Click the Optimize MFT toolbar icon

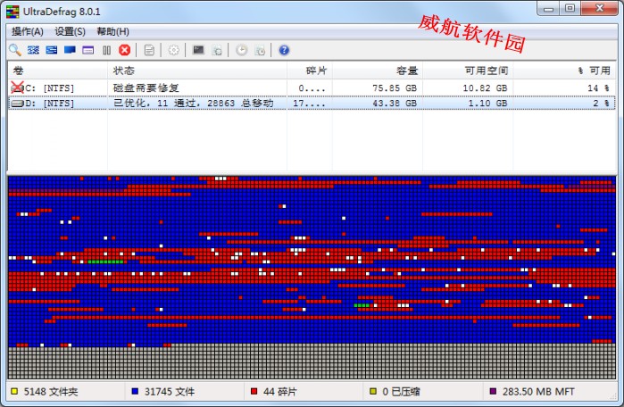point(87,50)
